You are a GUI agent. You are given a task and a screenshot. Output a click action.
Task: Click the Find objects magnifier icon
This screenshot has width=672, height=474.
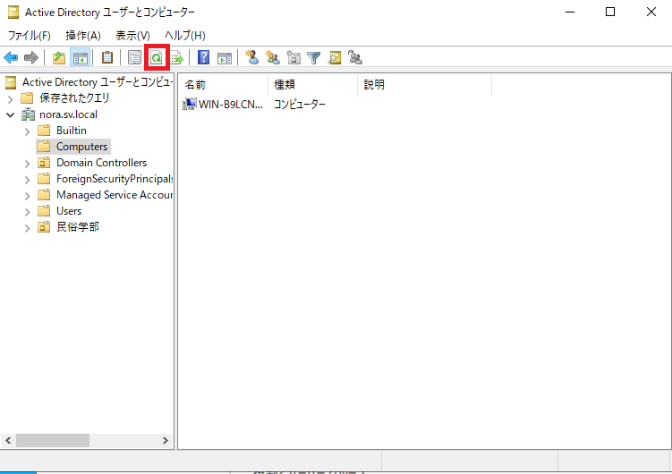(335, 57)
